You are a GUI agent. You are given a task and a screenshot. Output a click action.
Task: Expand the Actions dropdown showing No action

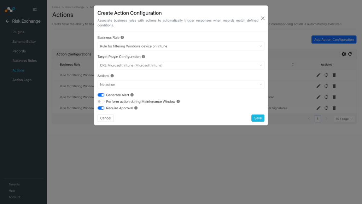181,84
